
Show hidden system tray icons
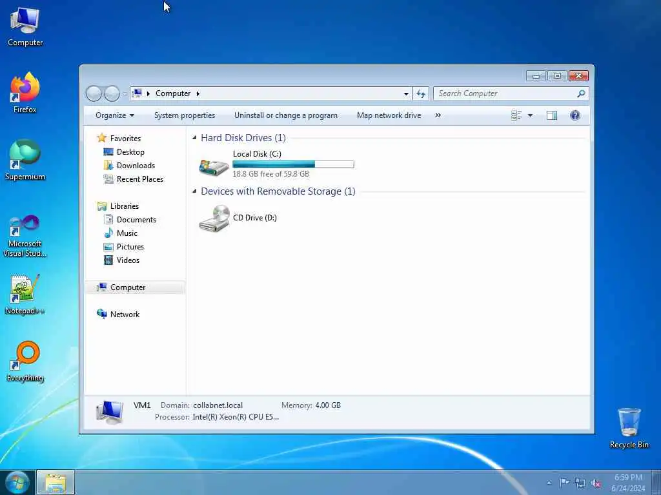coord(549,483)
